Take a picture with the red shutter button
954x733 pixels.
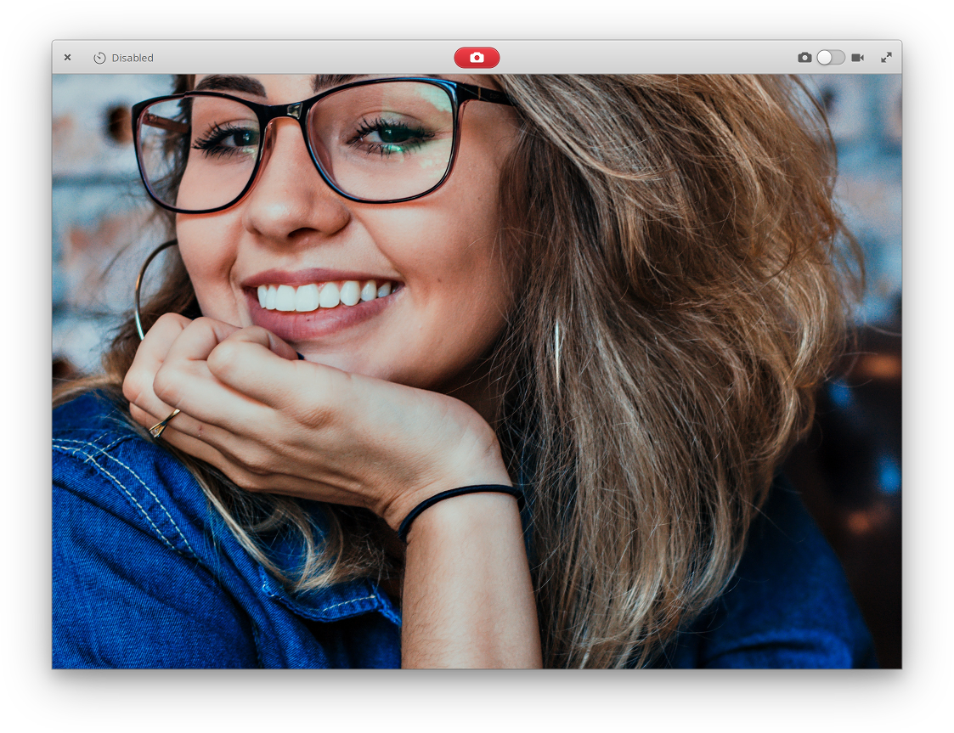[477, 57]
